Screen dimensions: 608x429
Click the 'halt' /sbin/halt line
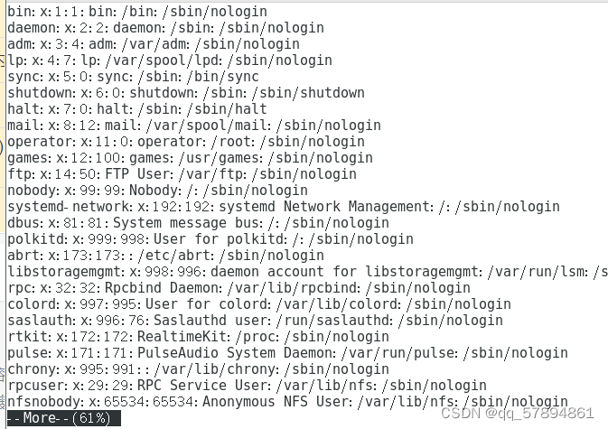(137, 109)
